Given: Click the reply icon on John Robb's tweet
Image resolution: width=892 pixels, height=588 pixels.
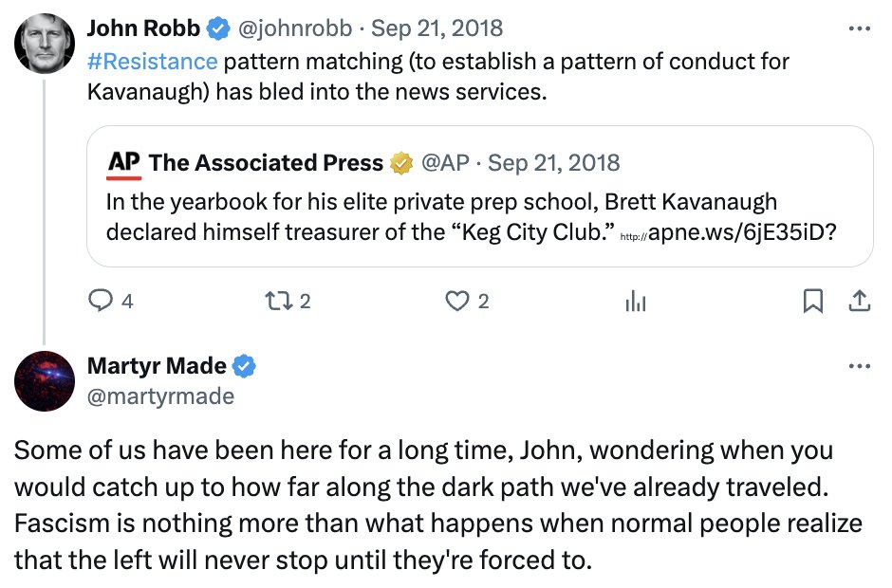Looking at the screenshot, I should (101, 302).
